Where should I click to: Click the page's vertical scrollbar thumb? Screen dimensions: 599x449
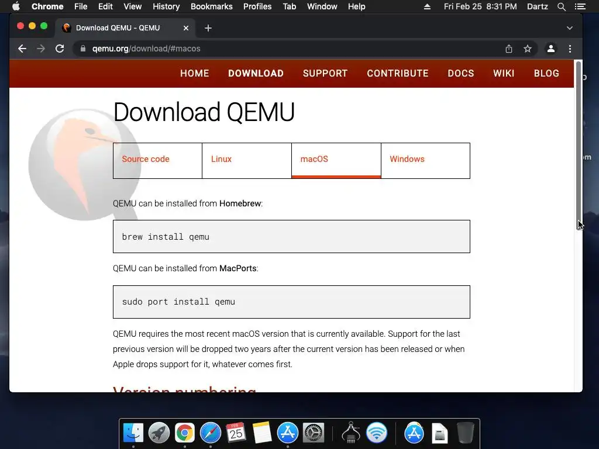click(x=579, y=145)
